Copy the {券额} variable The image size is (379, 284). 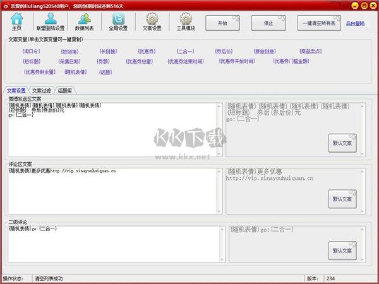coord(103,61)
